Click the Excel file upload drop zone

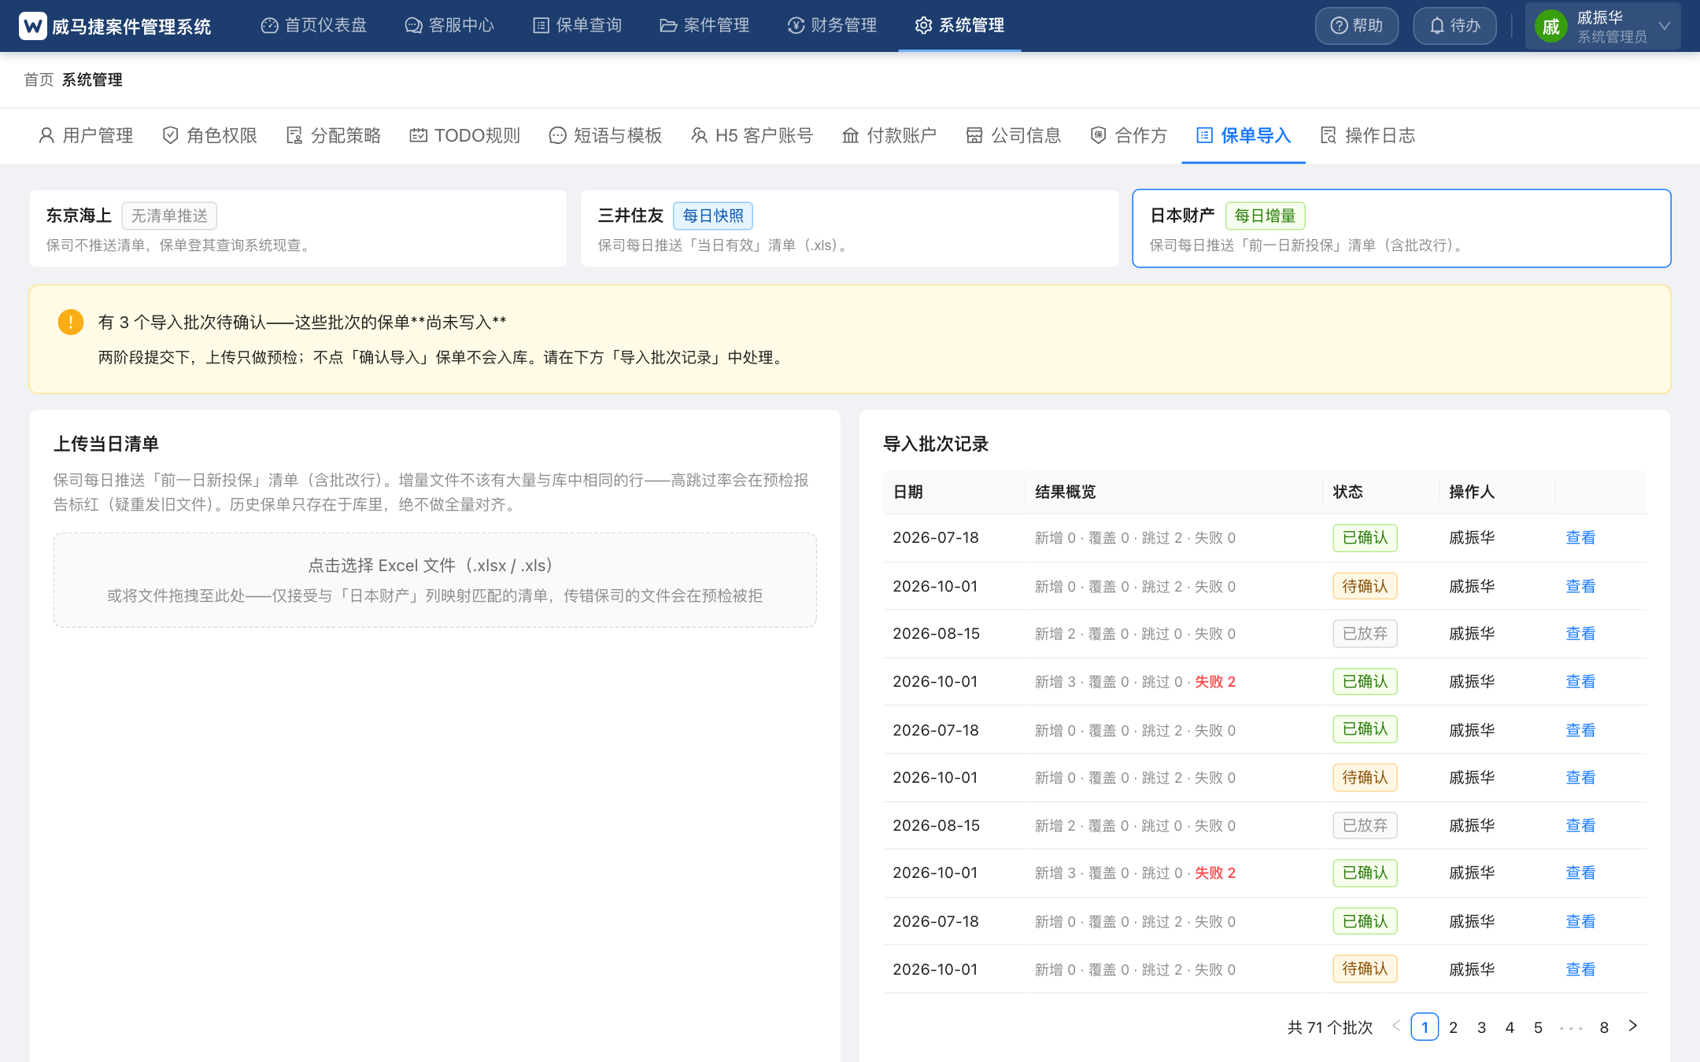pos(435,580)
